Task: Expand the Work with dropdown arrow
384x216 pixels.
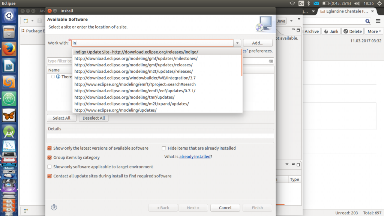Action: point(237,43)
